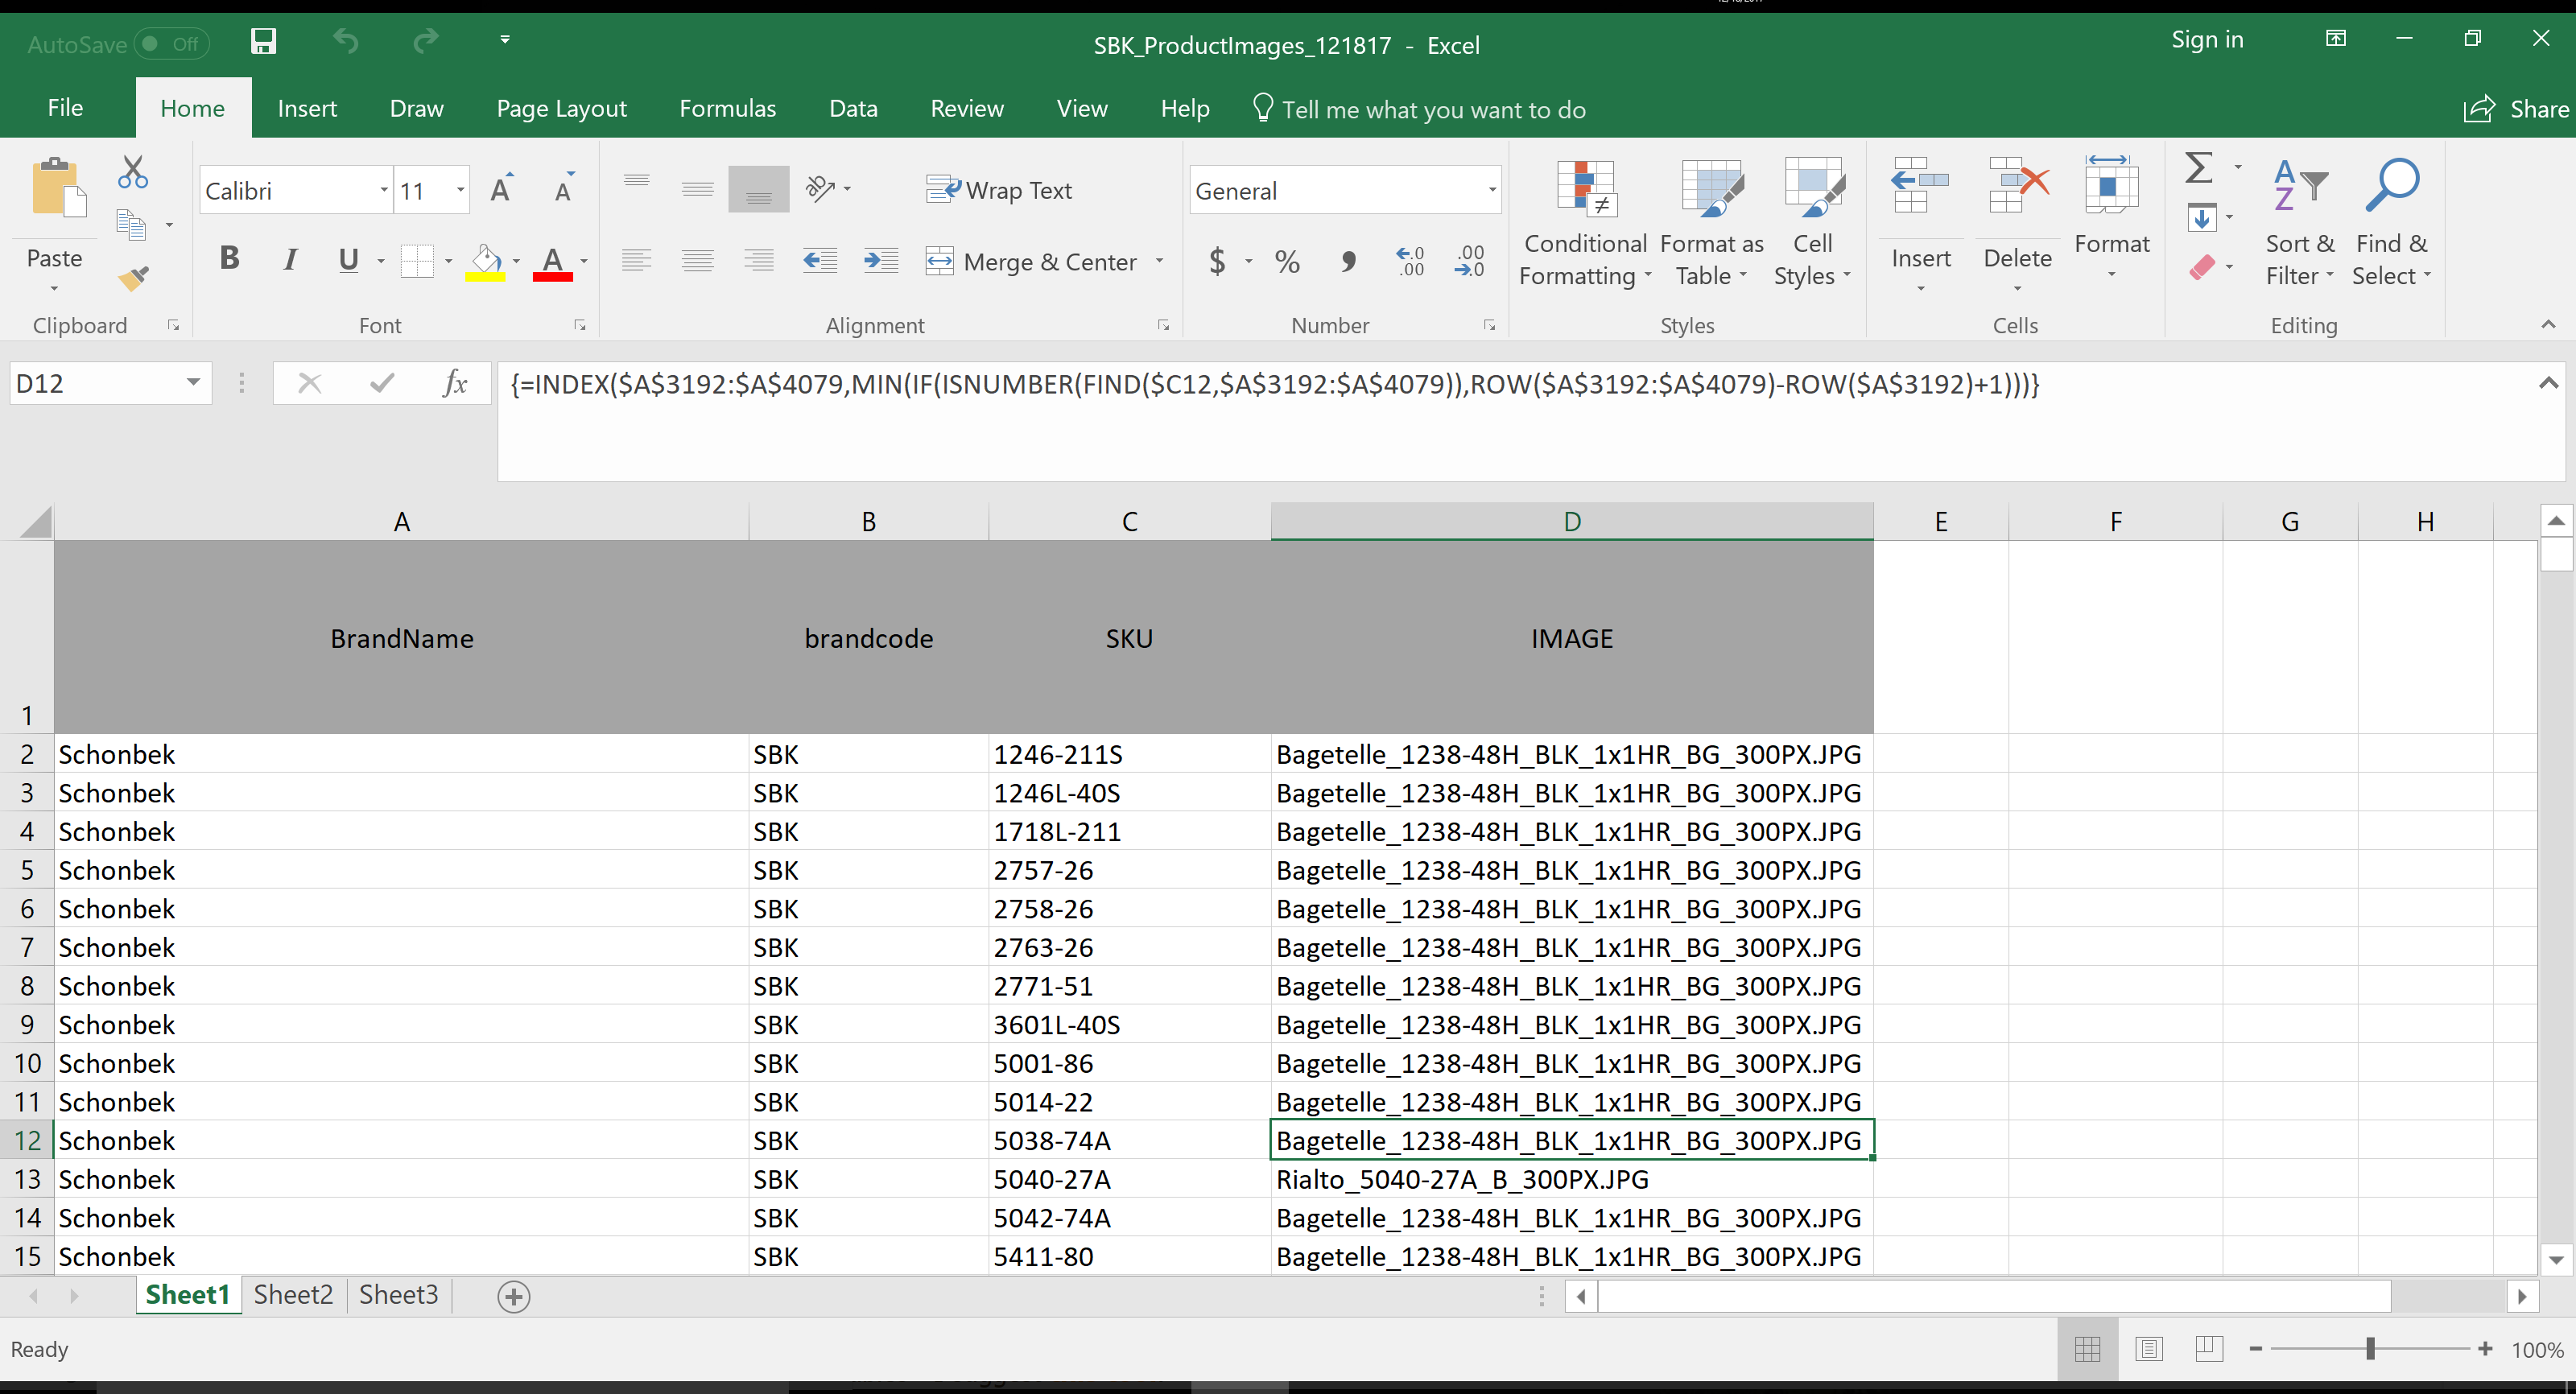Screen dimensions: 2576x1394
Task: Toggle Wrap Text on selected cell
Action: [999, 190]
